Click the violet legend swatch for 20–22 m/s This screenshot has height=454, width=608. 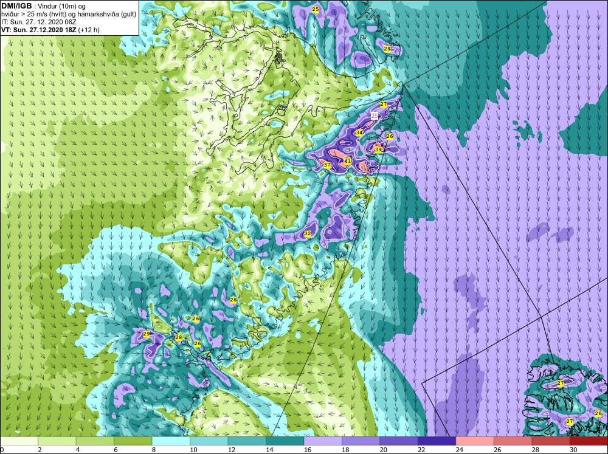399,441
